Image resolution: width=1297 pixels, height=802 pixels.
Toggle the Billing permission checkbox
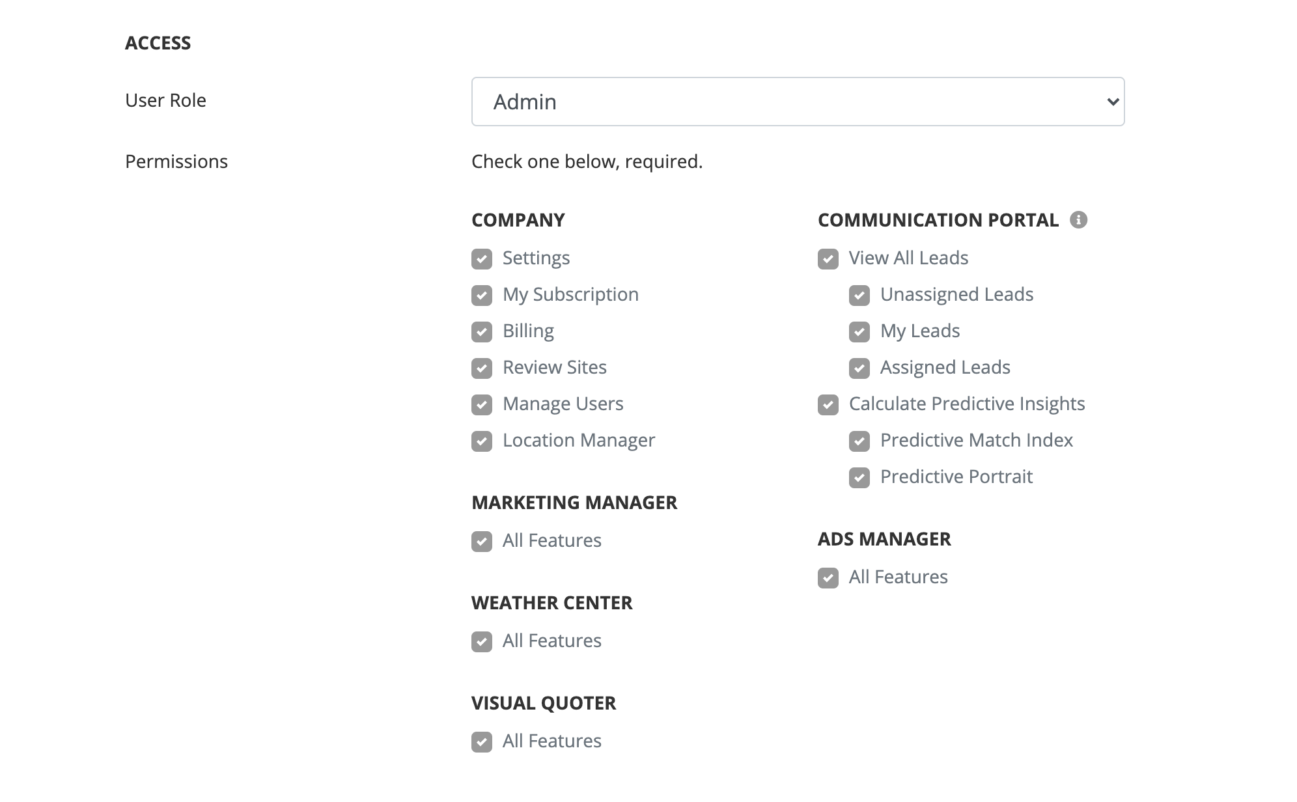pos(482,332)
